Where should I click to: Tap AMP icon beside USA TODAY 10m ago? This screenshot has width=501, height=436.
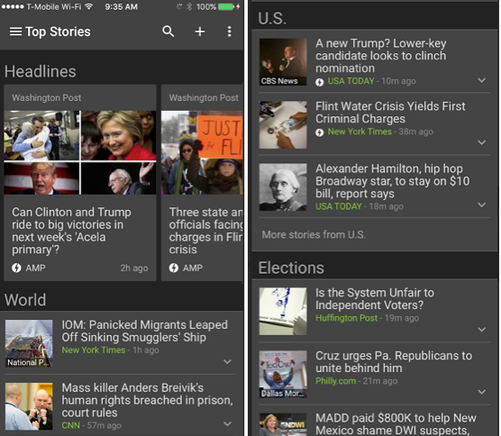point(320,82)
